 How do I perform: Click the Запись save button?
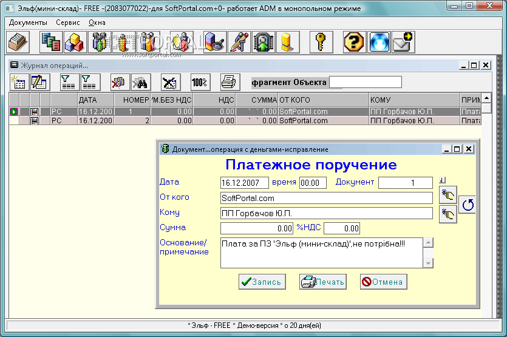pyautogui.click(x=262, y=282)
